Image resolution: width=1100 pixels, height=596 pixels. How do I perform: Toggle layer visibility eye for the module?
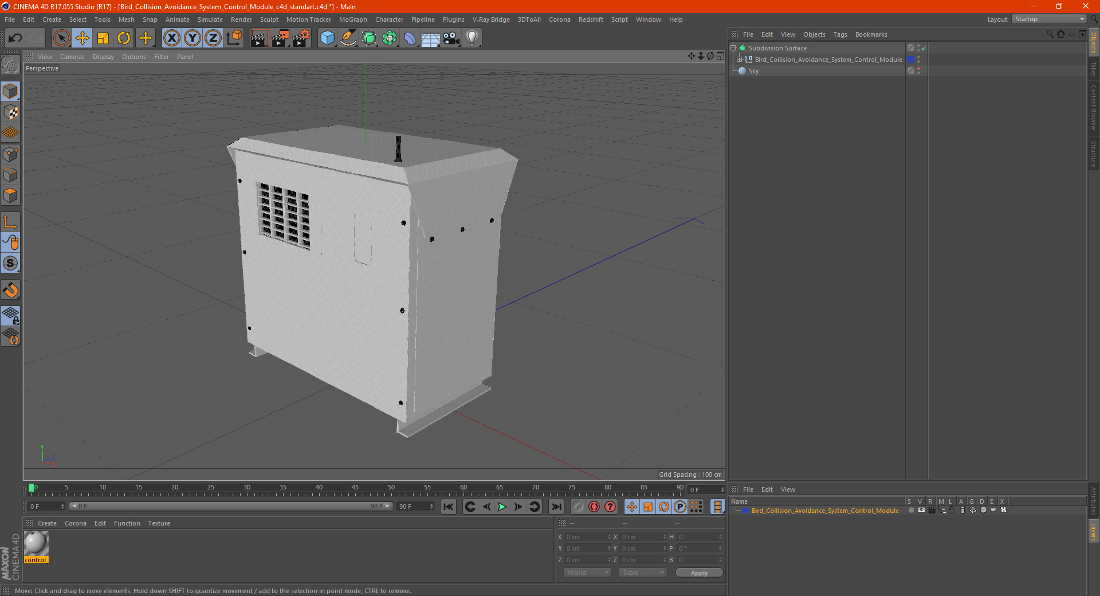pos(921,510)
